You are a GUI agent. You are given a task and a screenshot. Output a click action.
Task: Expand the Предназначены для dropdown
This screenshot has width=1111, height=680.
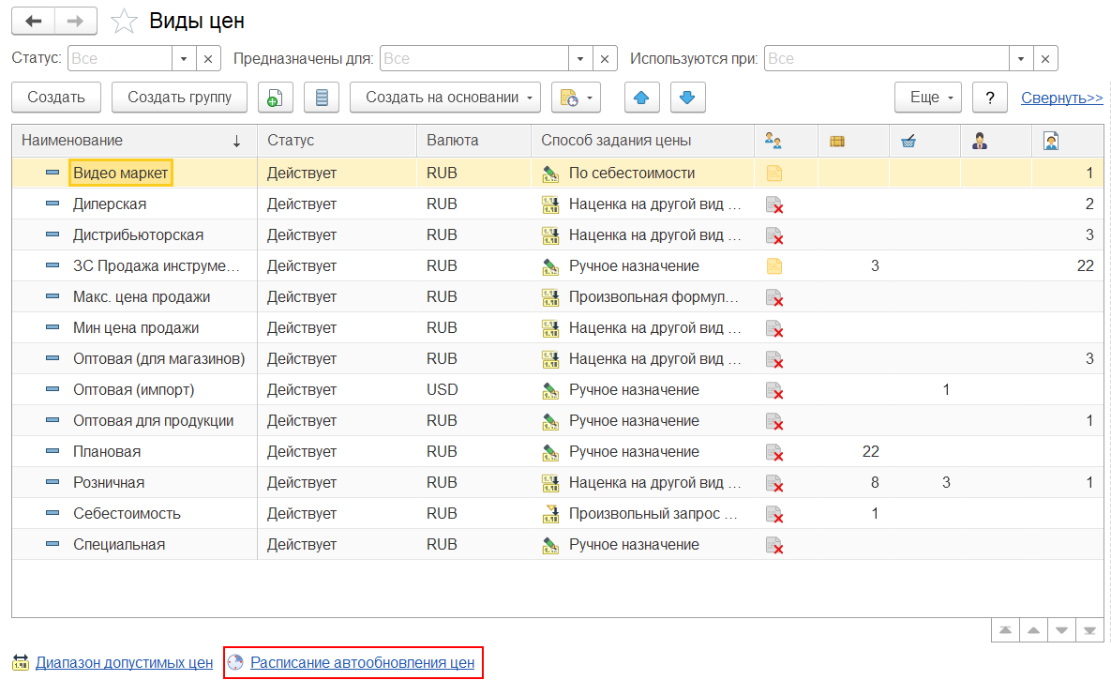pos(581,58)
